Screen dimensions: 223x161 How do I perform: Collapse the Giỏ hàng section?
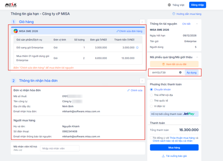(x=142, y=22)
